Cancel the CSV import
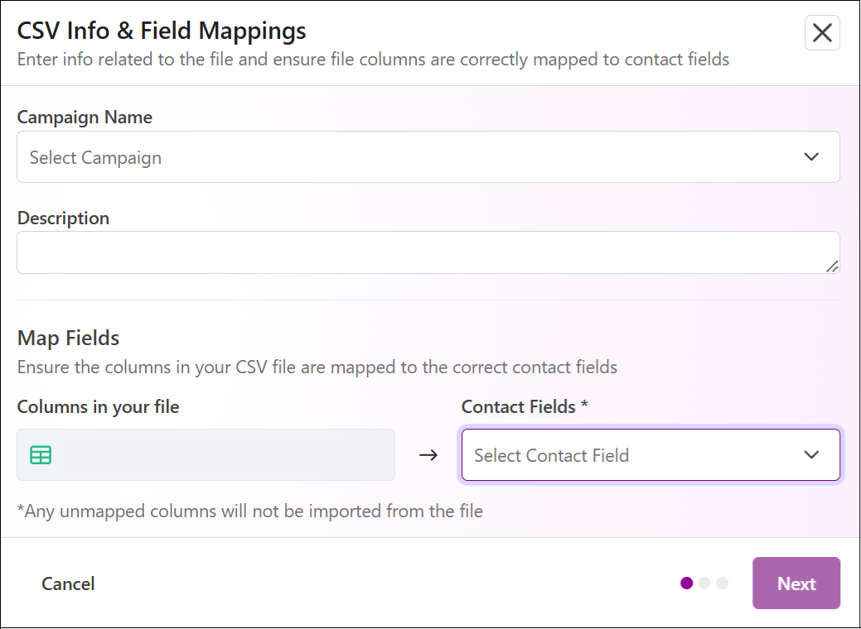 [68, 583]
